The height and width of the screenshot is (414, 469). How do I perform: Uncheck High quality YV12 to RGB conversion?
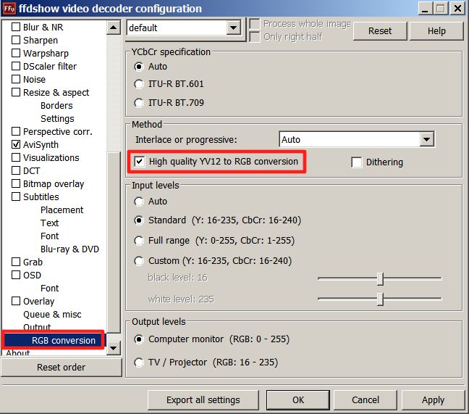pyautogui.click(x=139, y=162)
